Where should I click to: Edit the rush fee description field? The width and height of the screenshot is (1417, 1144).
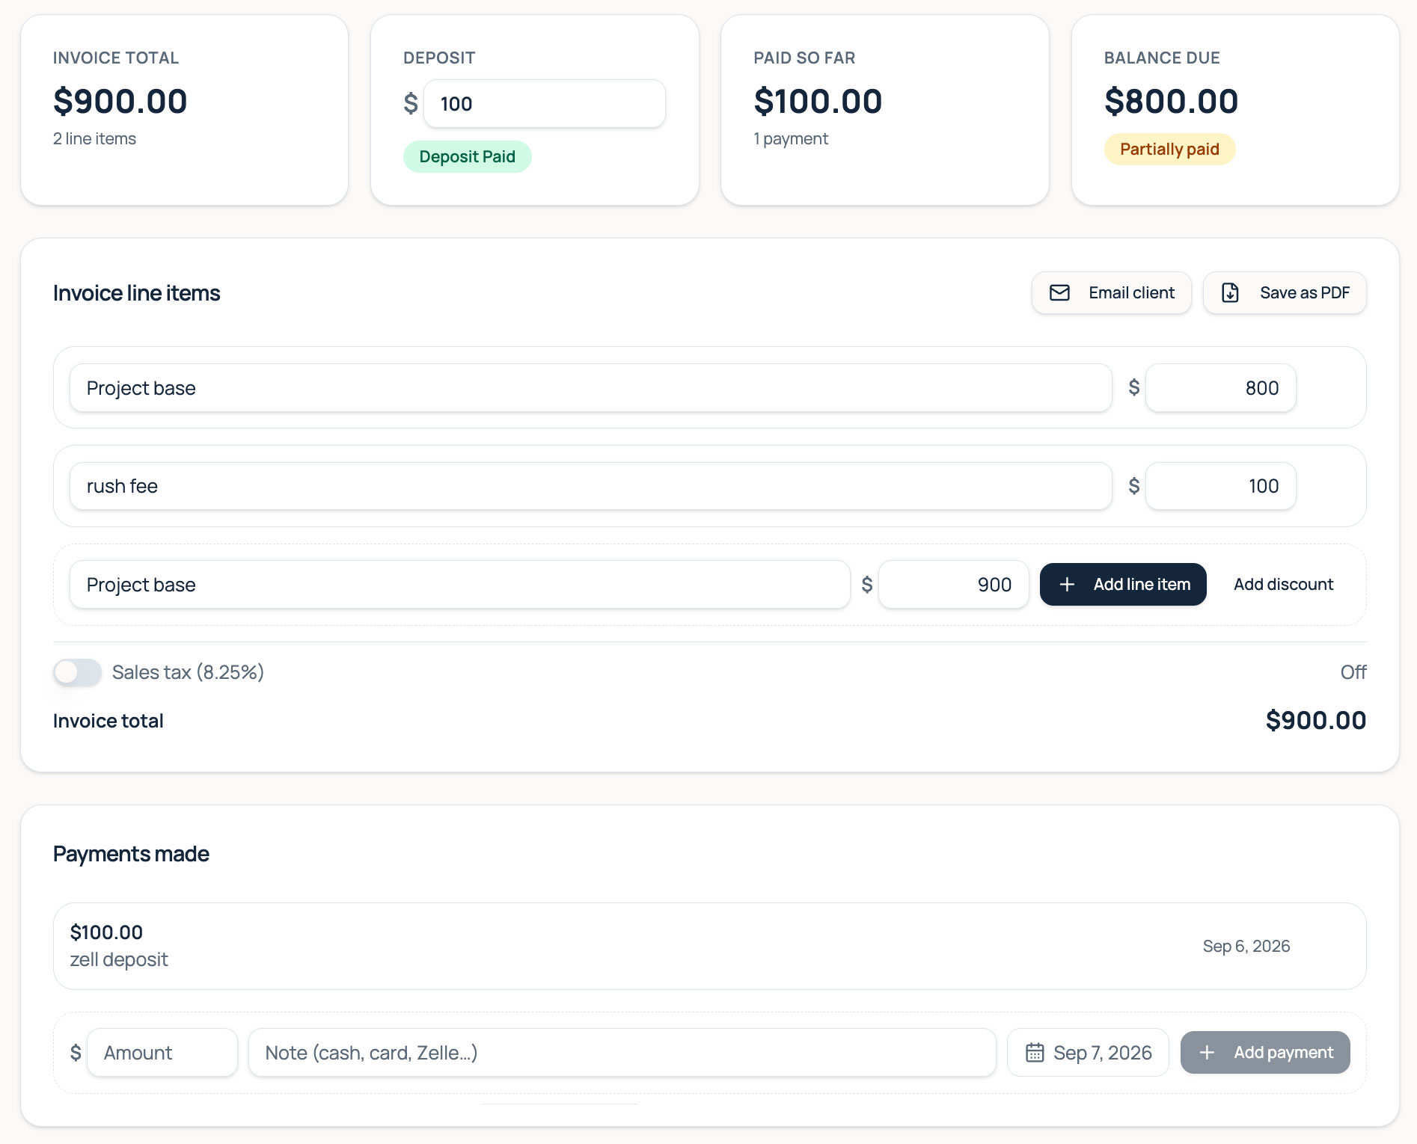click(x=591, y=486)
